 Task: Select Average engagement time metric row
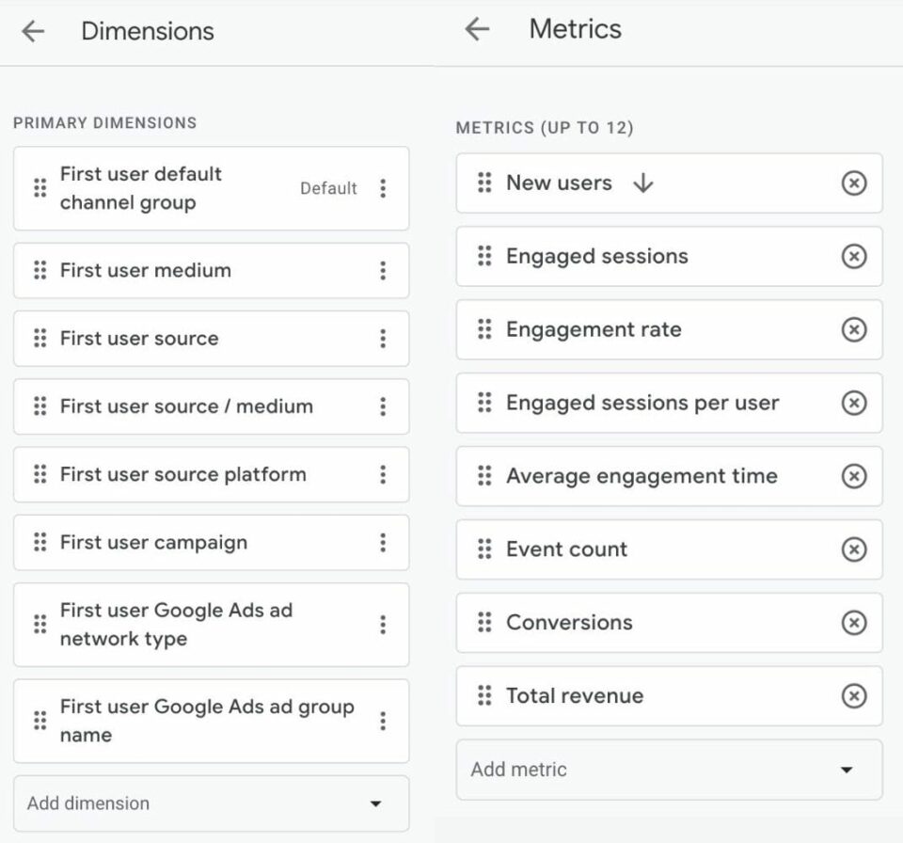pos(669,476)
